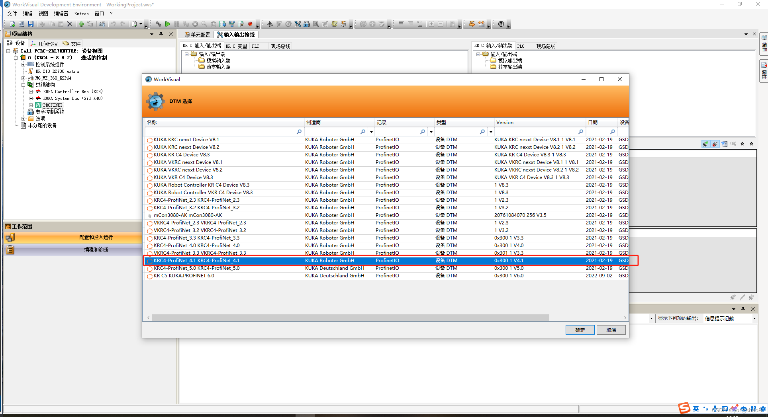Click the PROFINET node icon in tree
This screenshot has width=768, height=417.
pyautogui.click(x=38, y=105)
